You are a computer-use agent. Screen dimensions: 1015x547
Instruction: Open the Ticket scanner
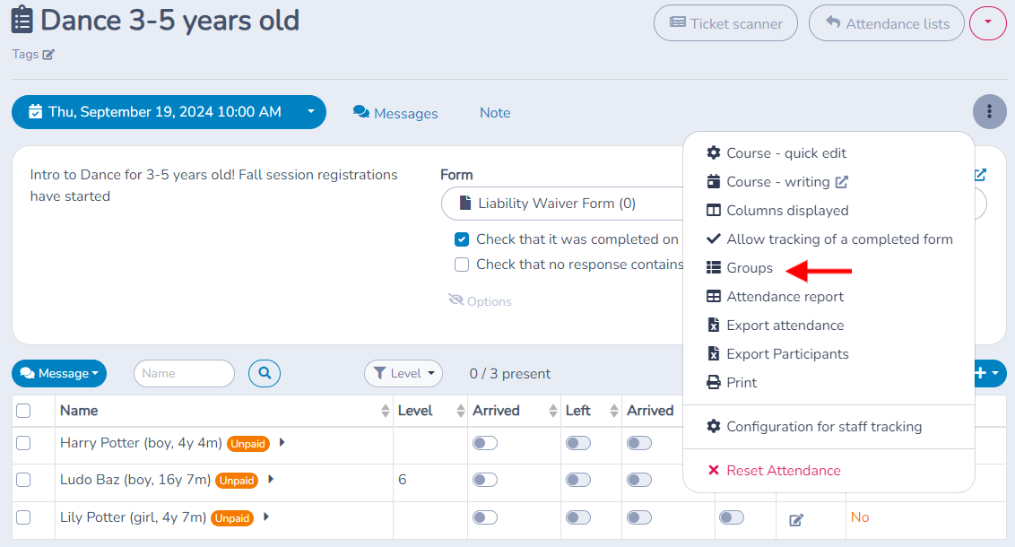725,23
